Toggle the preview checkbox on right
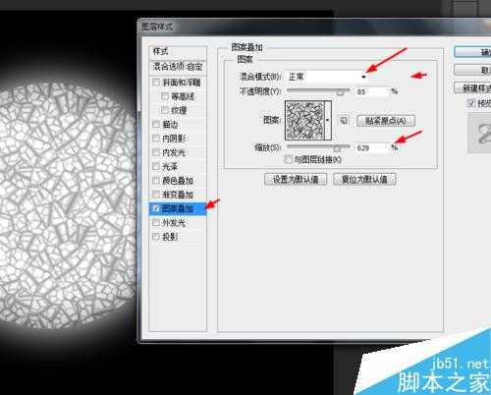Viewport: 491px width, 395px height. [470, 103]
